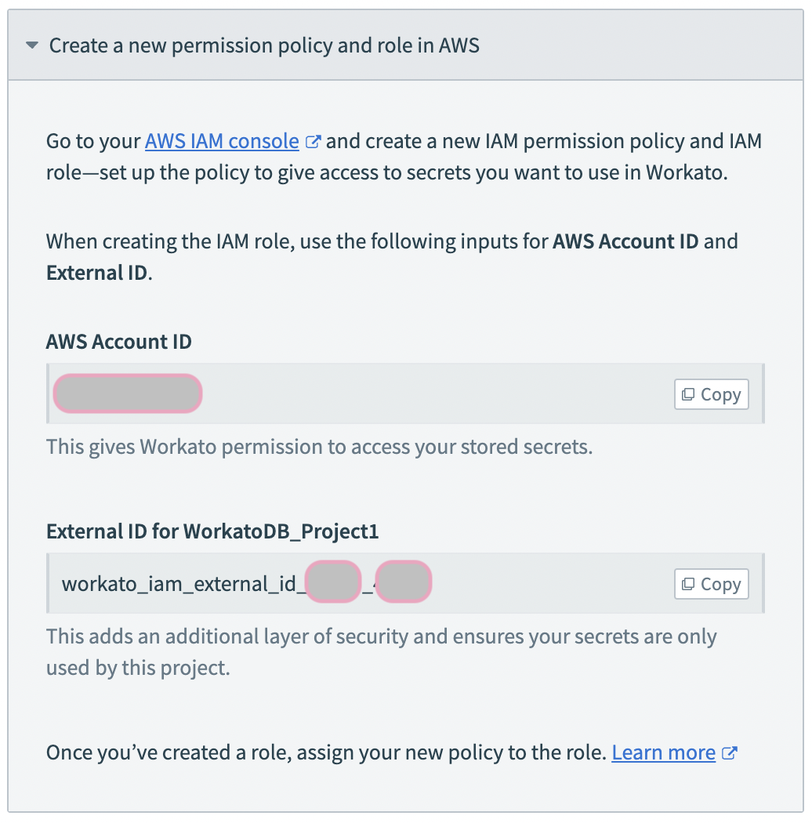The height and width of the screenshot is (823, 812).
Task: Click the redacted AWS Account ID value
Action: coord(127,393)
